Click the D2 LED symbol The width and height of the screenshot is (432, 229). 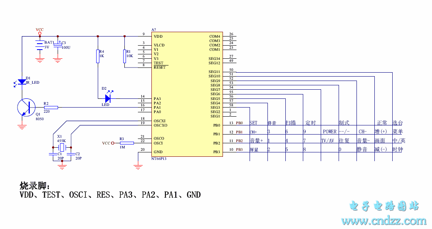click(108, 98)
